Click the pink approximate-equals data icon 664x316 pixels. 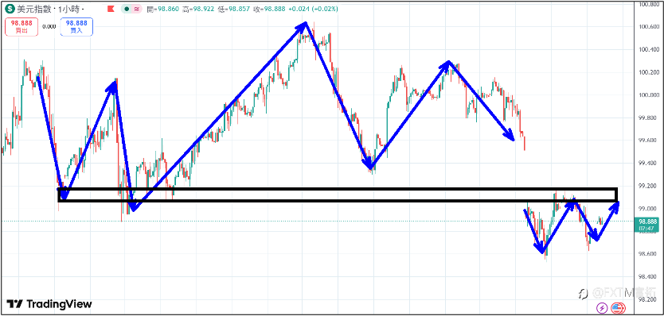coord(136,9)
